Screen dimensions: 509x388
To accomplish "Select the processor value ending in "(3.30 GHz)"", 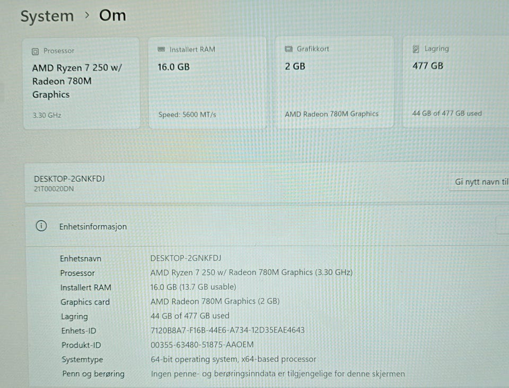I will pos(251,272).
